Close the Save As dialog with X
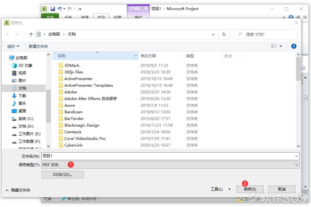The width and height of the screenshot is (311, 207). [x=296, y=23]
